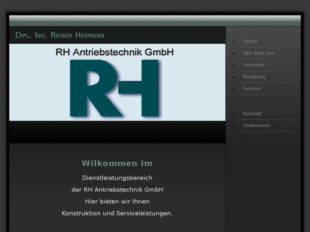Open the Kontakt page
This screenshot has width=310, height=232.
pos(252,114)
